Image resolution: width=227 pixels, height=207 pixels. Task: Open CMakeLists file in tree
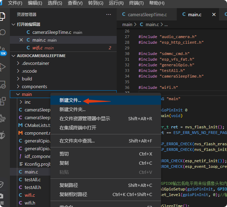coord(30,125)
